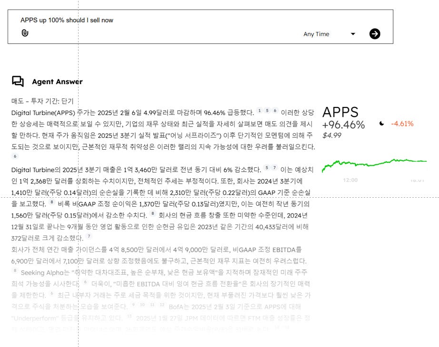Click the APPS ticker symbol heading
This screenshot has width=439, height=347.
pos(340,112)
